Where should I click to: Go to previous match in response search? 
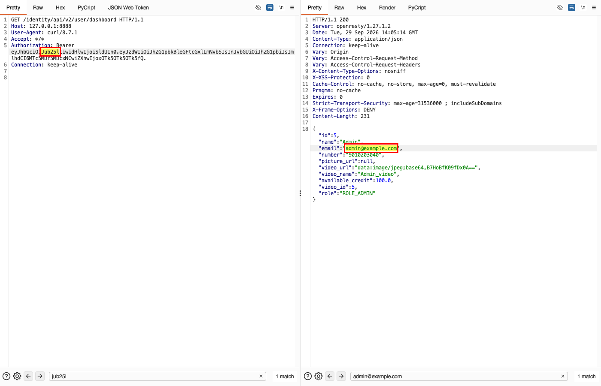coord(330,376)
